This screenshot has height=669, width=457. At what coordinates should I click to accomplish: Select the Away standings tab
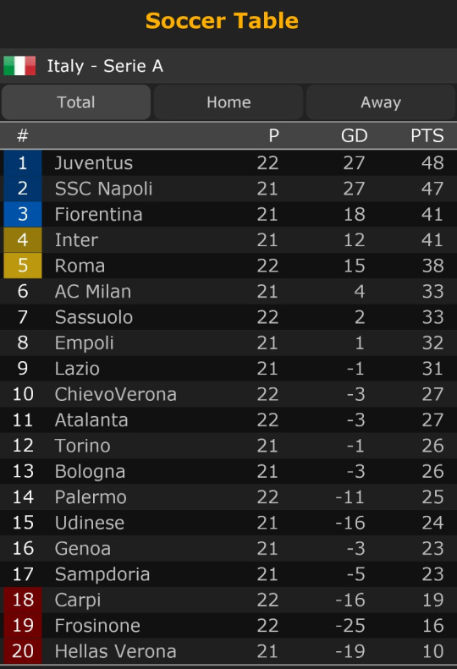pyautogui.click(x=381, y=102)
